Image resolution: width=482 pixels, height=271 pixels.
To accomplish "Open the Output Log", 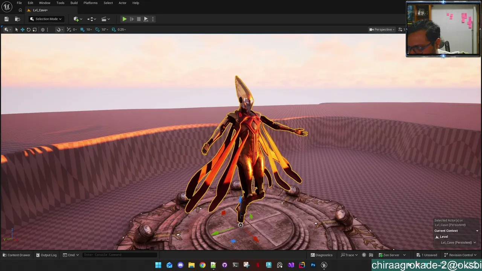I will point(46,255).
